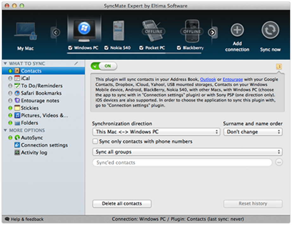Select Pictures, Videos &... in the sidebar
This screenshot has width=292, height=225.
pyautogui.click(x=43, y=115)
